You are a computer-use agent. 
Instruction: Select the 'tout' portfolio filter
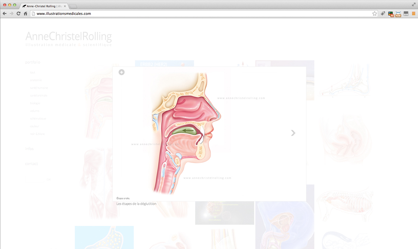(x=33, y=73)
